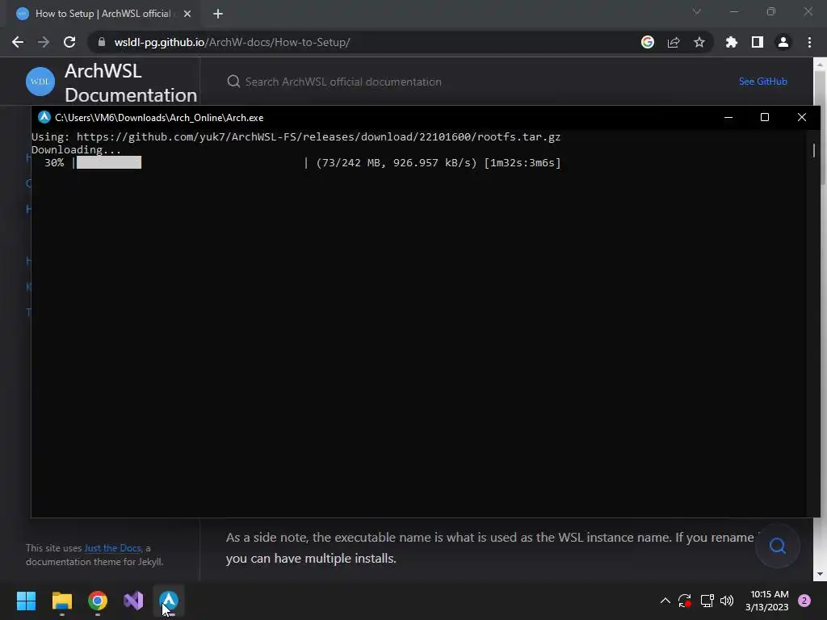Click the forward navigation arrow
This screenshot has width=827, height=620.
coord(44,42)
